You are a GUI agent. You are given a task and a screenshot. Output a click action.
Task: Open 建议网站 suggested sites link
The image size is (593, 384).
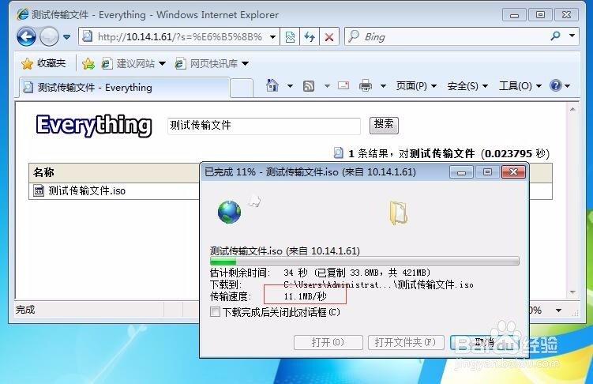pos(133,63)
